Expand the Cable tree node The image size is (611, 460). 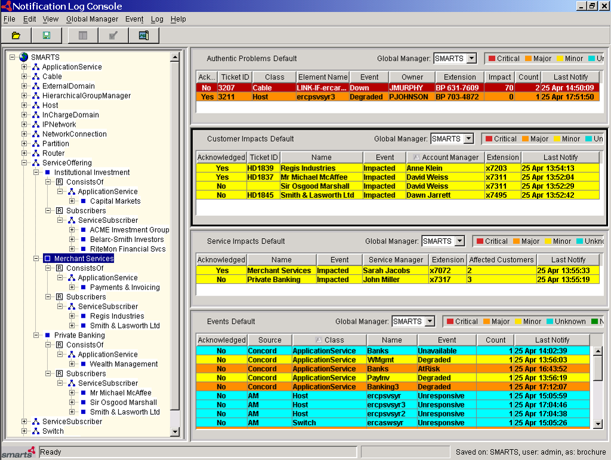[x=24, y=76]
